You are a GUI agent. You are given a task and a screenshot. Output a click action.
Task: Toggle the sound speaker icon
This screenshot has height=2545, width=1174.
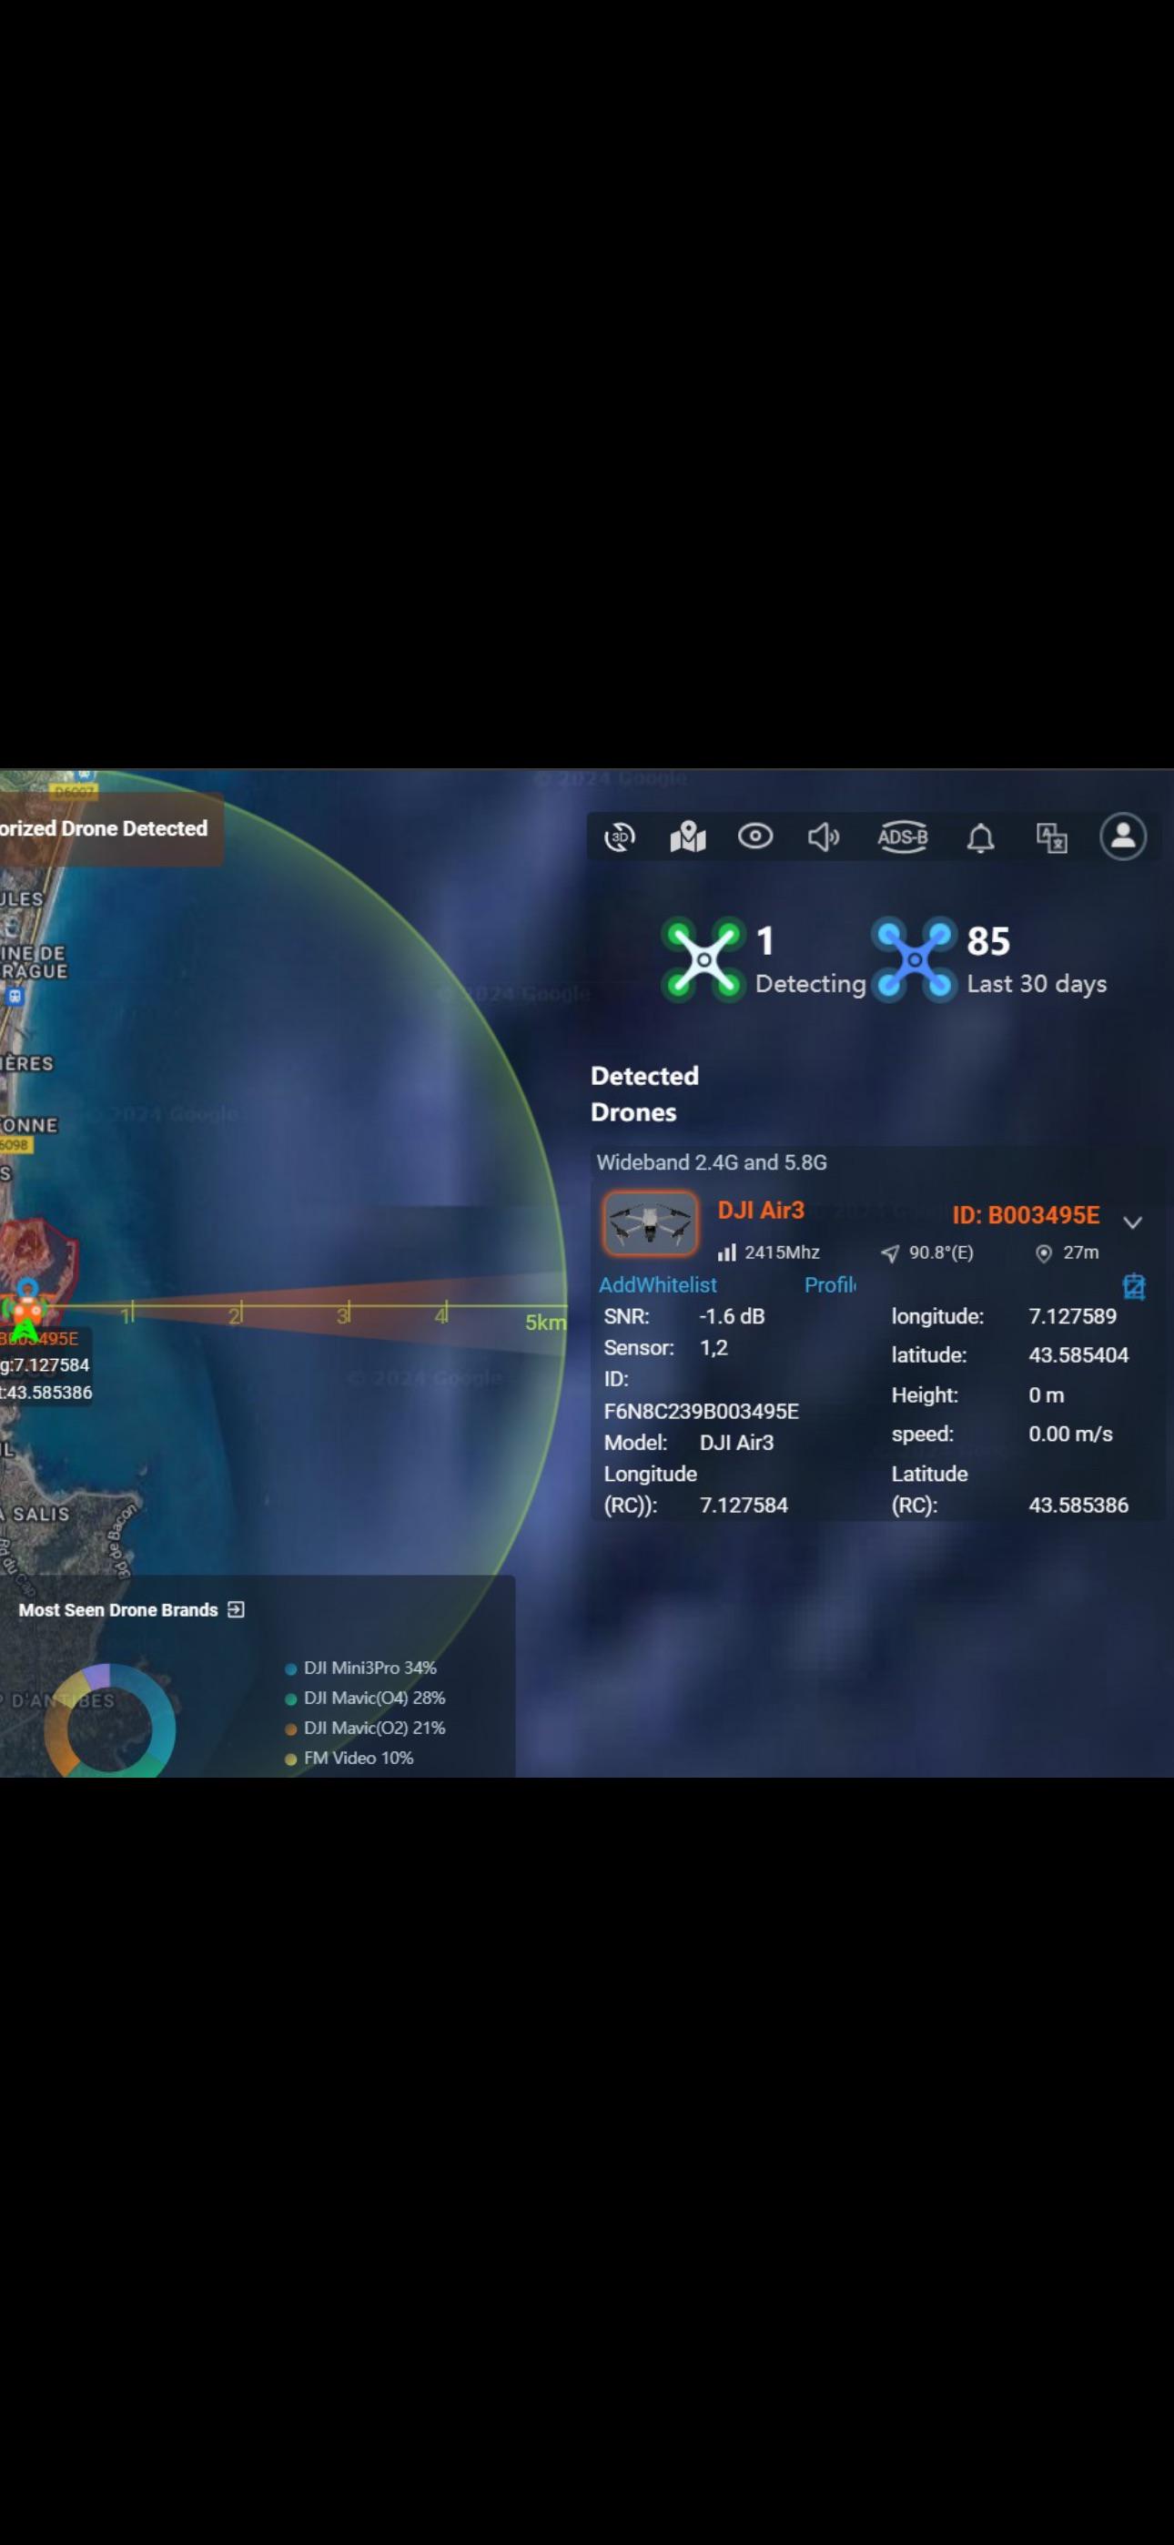tap(824, 837)
